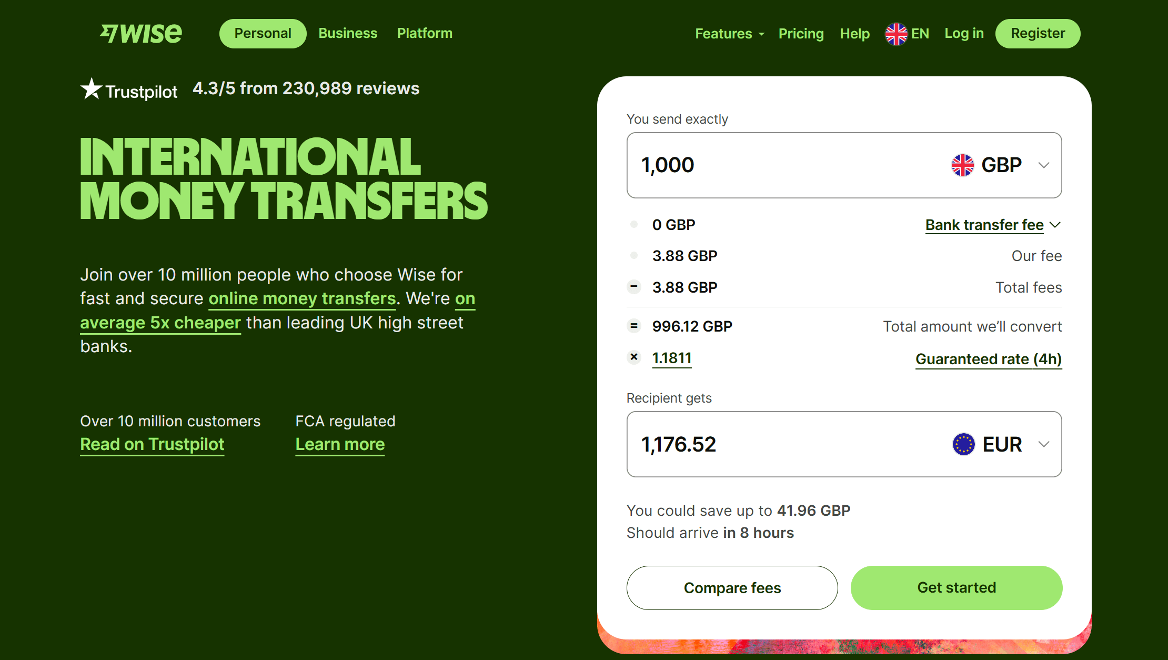
Task: Expand the EUR currency dropdown
Action: 1001,443
